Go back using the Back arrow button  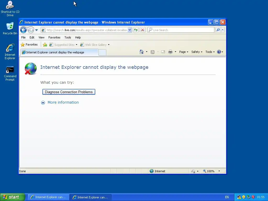coord(23,30)
